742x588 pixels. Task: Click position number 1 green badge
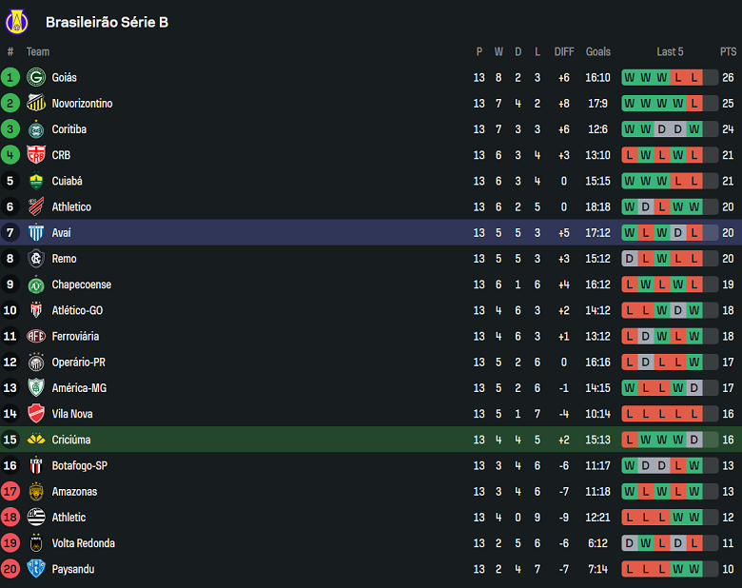pos(10,77)
